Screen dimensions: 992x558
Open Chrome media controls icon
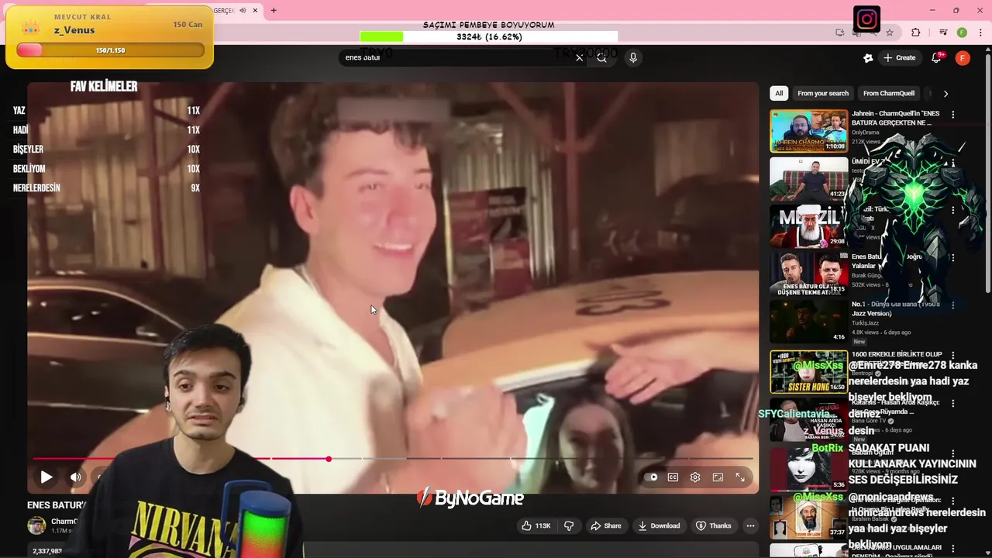point(943,33)
